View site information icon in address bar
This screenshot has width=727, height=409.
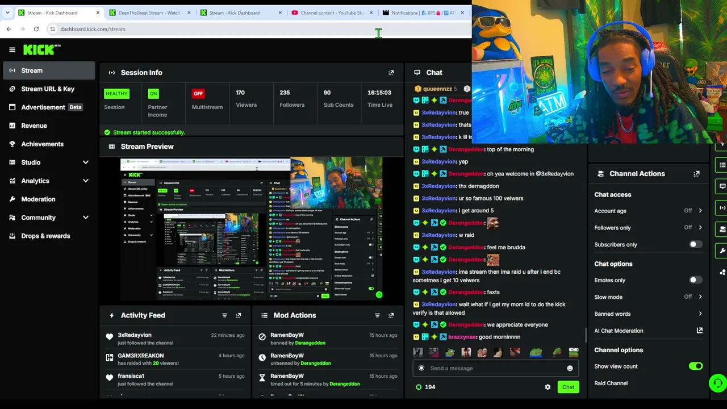pos(52,29)
